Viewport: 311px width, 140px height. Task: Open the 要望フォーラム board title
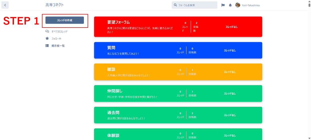click(x=118, y=22)
